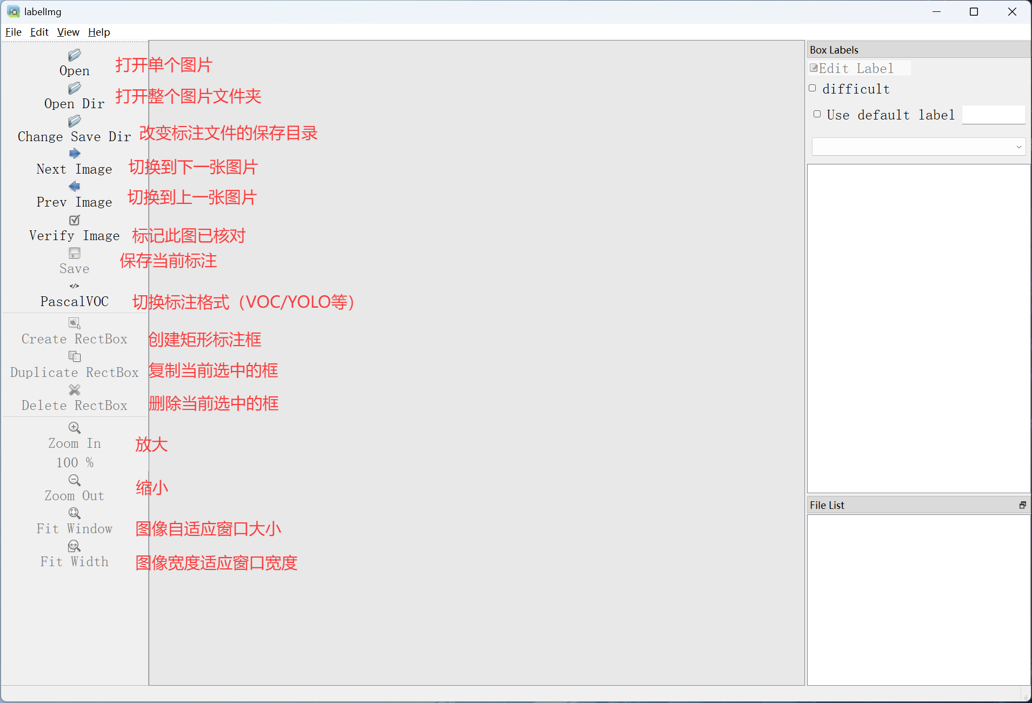
Task: Uncheck the Edit Label checkbox
Action: [x=814, y=68]
